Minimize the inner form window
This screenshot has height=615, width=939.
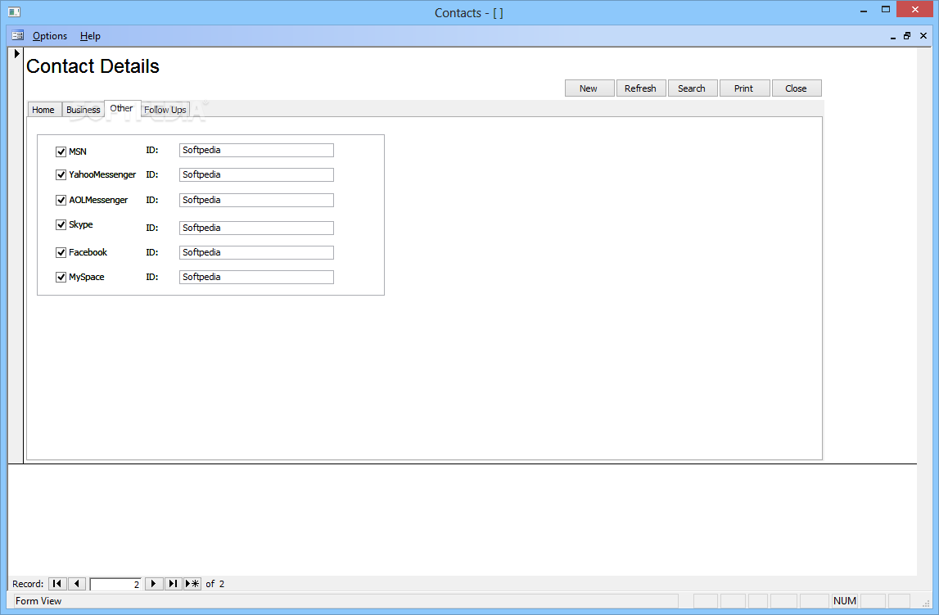[893, 37]
